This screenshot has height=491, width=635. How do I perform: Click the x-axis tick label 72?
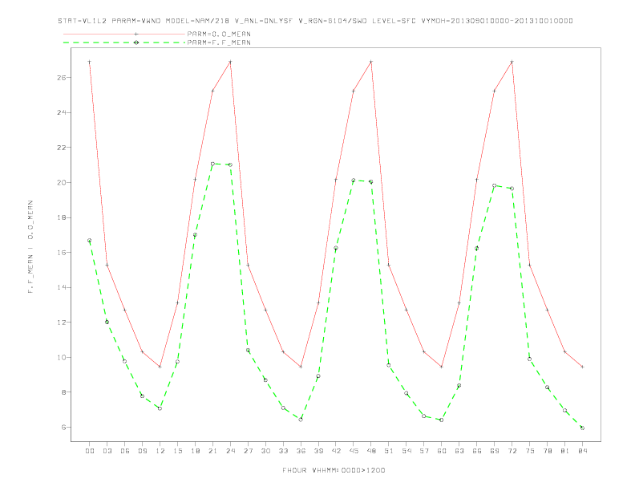coord(512,451)
